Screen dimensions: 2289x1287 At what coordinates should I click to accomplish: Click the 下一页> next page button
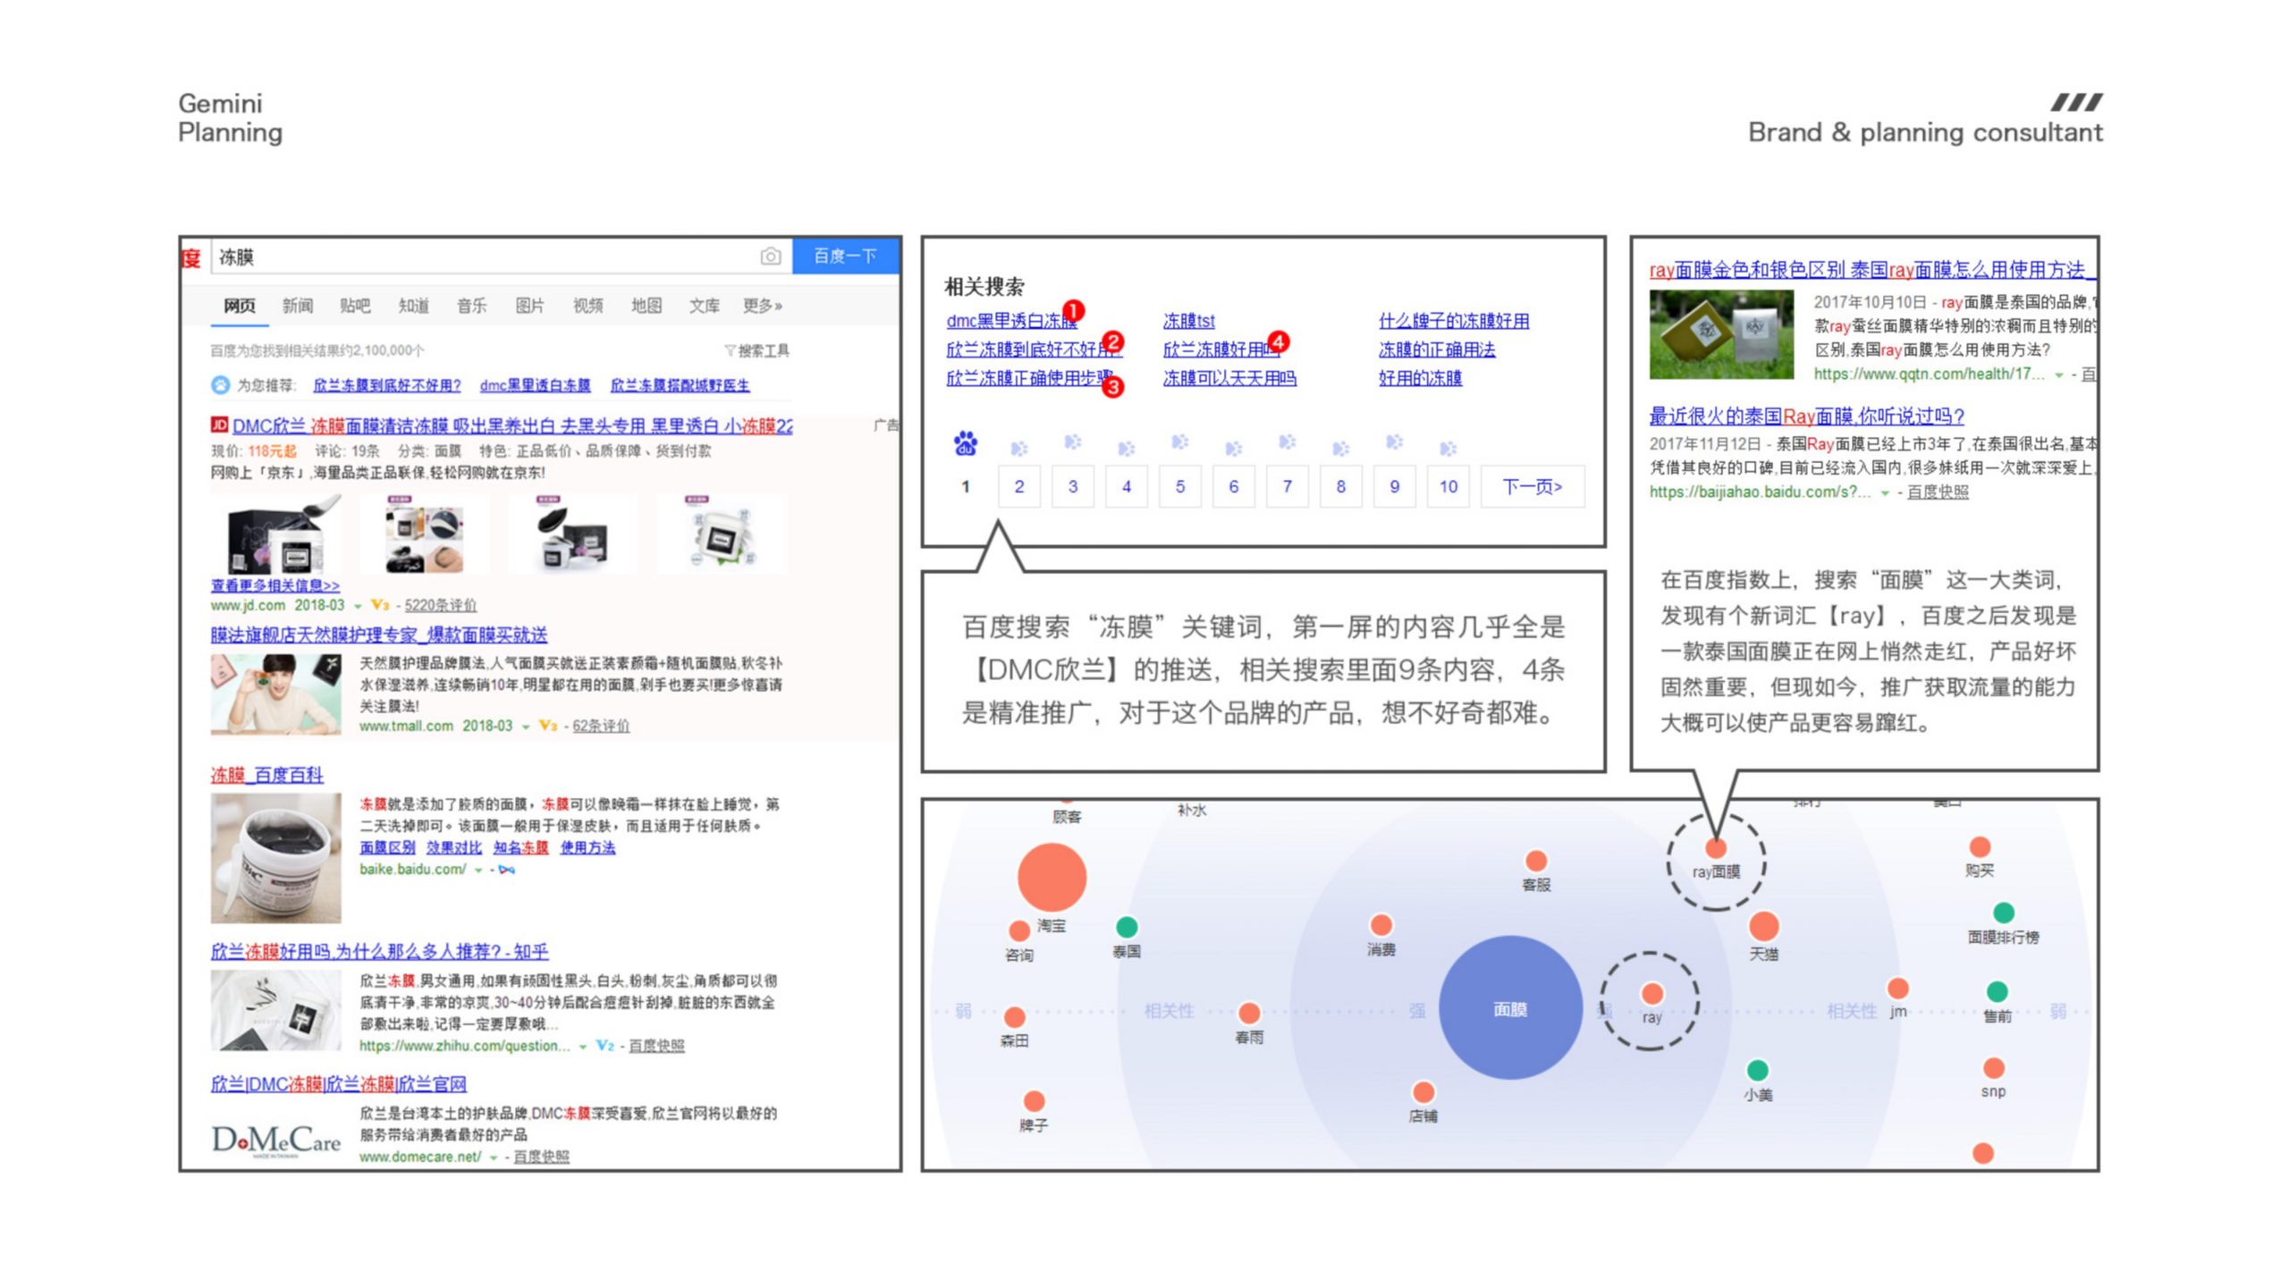[1533, 486]
